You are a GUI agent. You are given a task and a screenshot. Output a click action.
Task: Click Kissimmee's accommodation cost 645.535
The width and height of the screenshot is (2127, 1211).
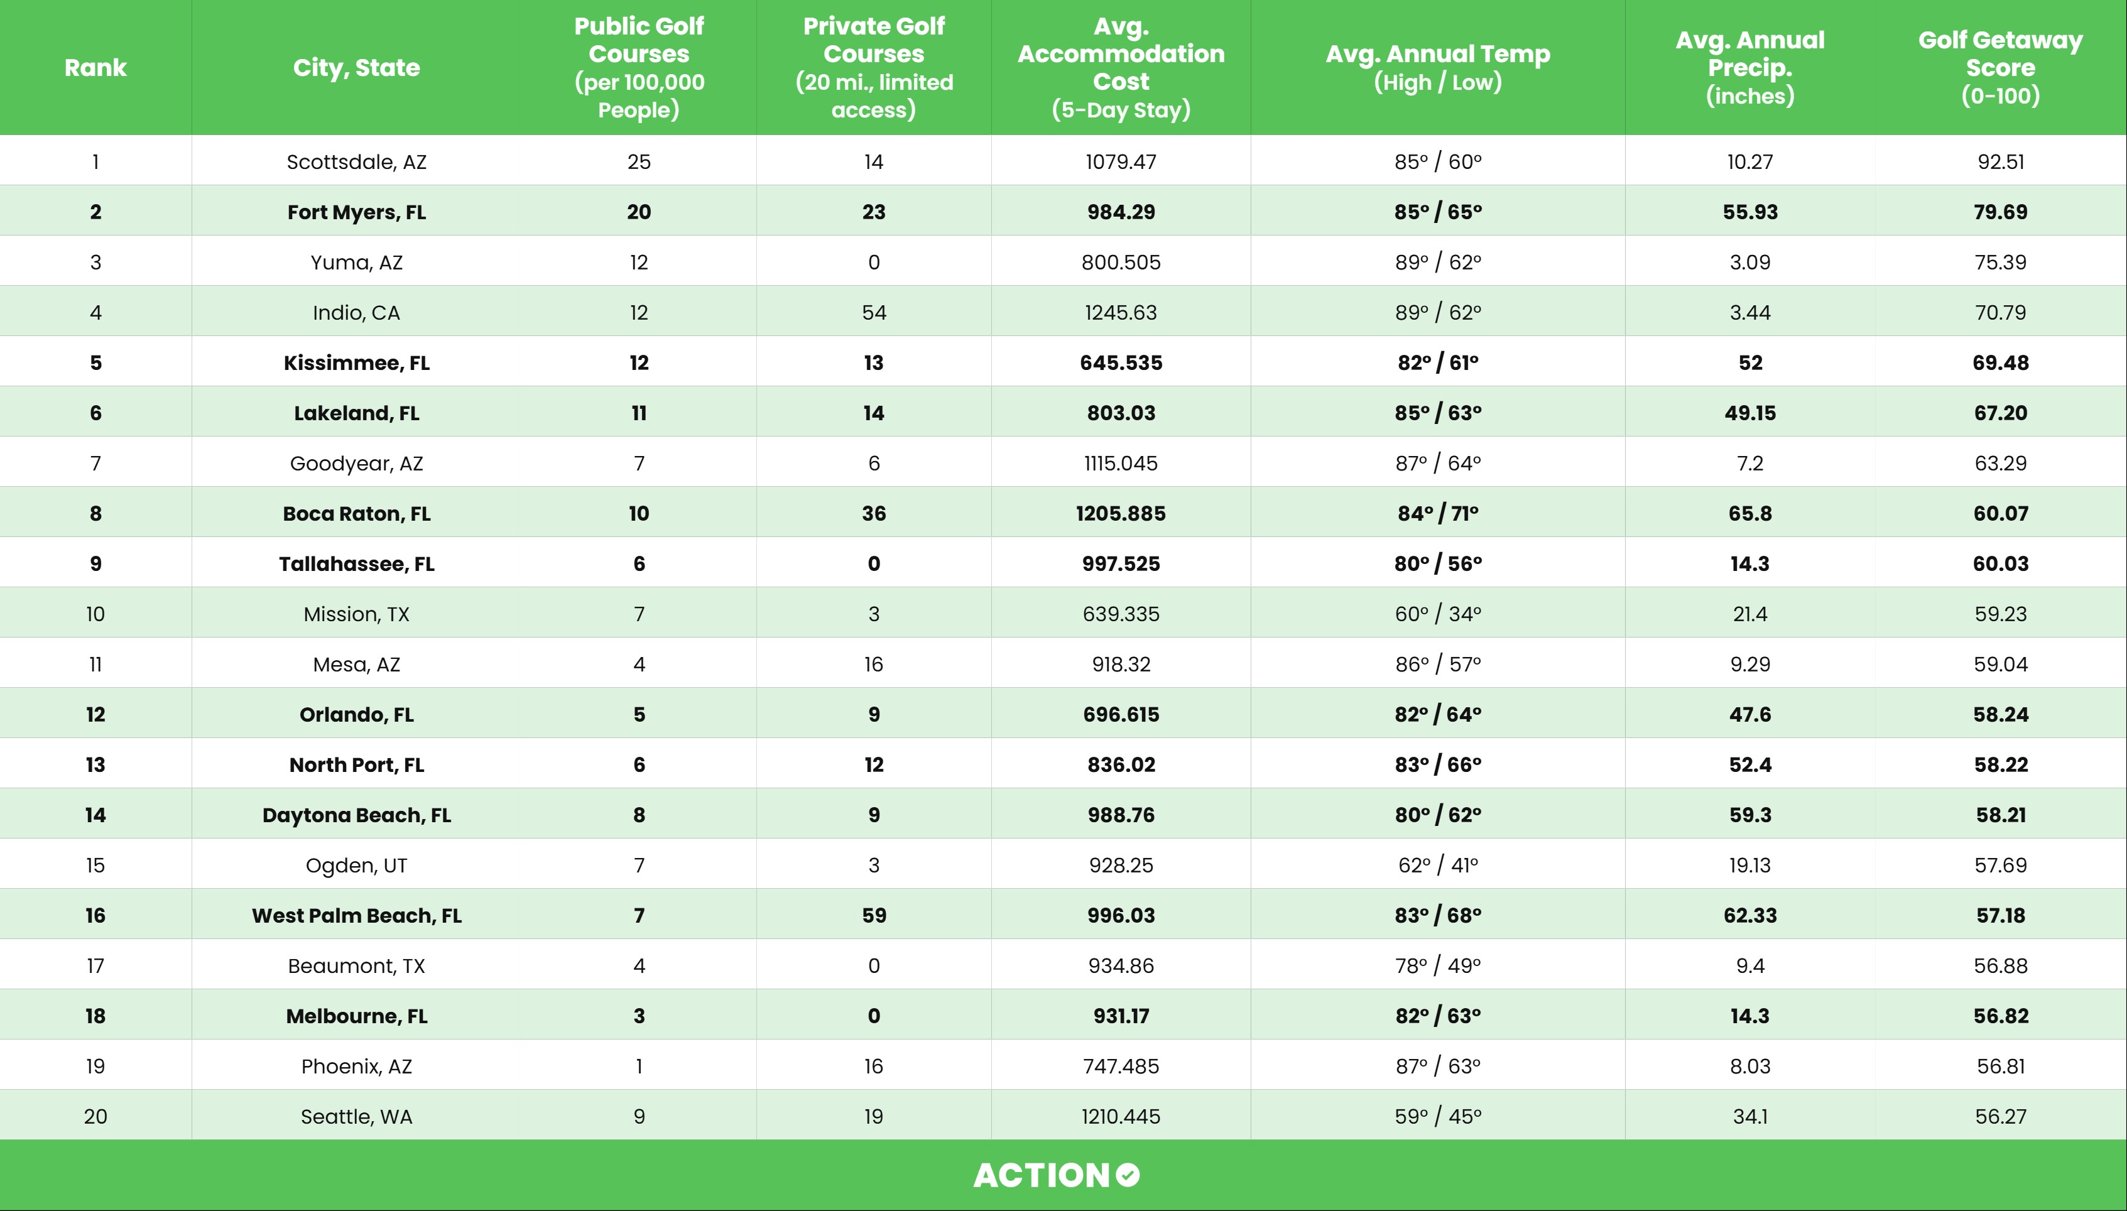pos(1121,362)
